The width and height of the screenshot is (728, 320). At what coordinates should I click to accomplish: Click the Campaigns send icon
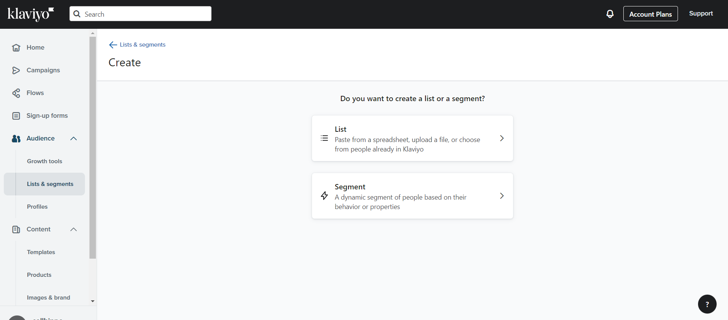16,70
